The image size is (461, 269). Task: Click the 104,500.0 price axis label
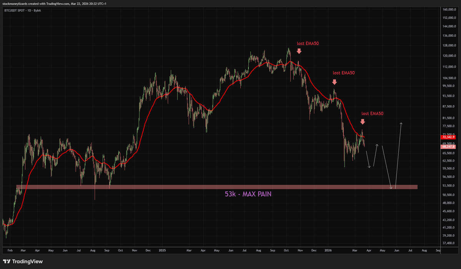coord(449,78)
